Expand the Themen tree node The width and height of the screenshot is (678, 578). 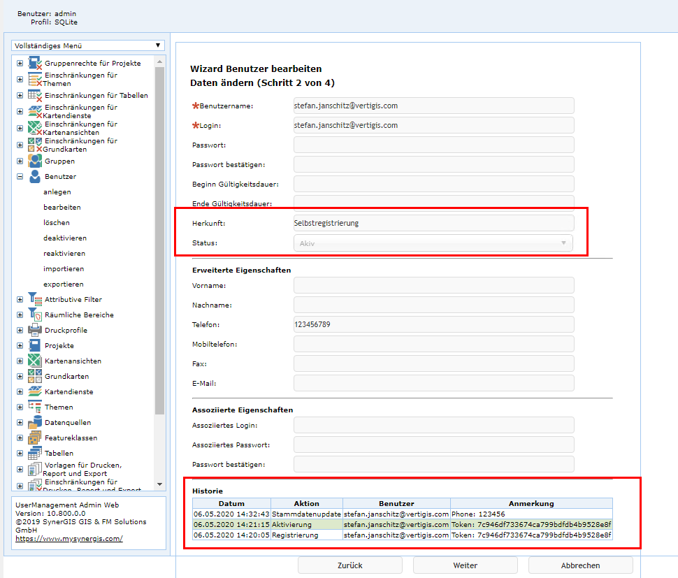pos(20,407)
